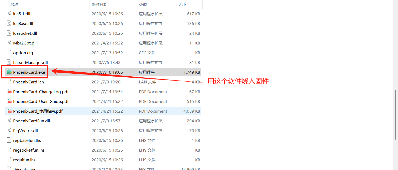Select the file name PlgVector.dll
Viewport: 398px width, 170px height.
pyautogui.click(x=25, y=131)
